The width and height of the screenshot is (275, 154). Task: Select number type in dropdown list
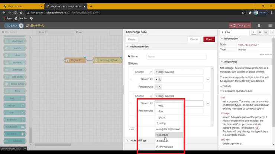coord(169,135)
